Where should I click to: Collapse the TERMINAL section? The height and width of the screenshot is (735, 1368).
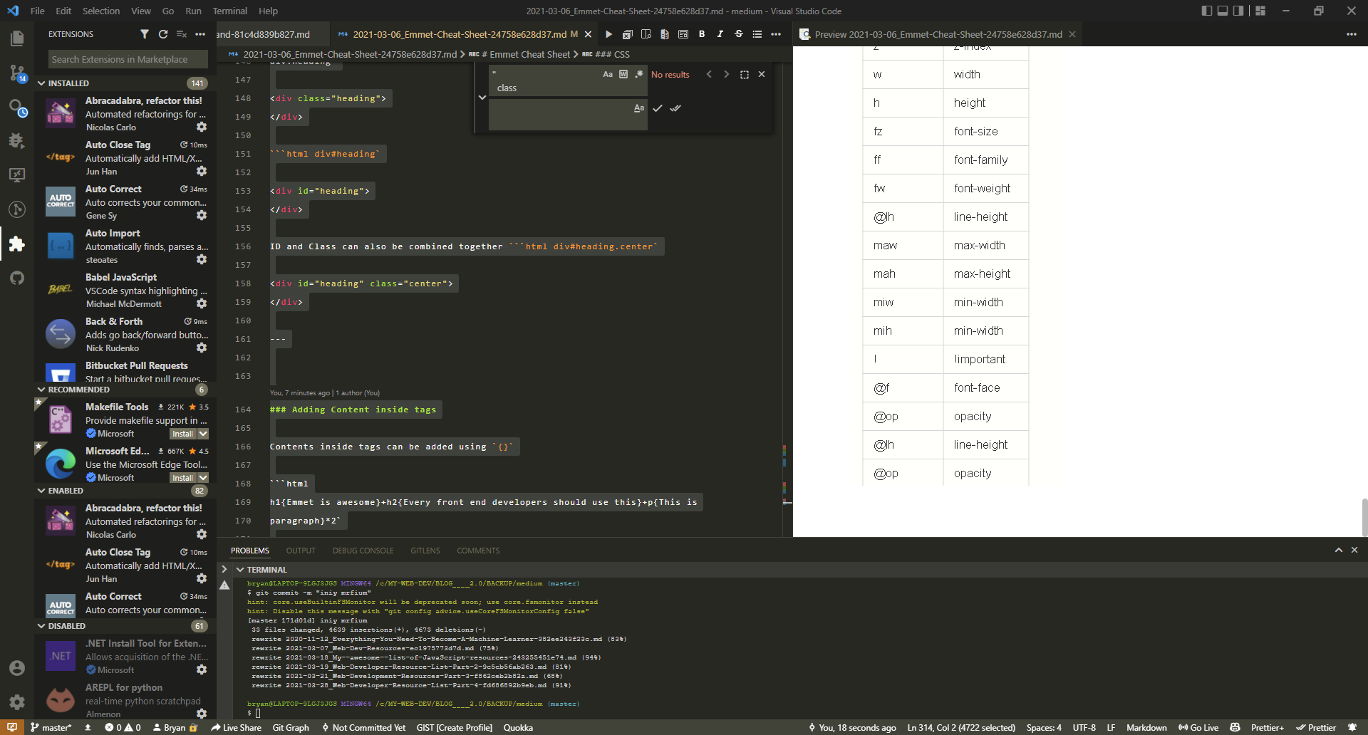tap(240, 570)
